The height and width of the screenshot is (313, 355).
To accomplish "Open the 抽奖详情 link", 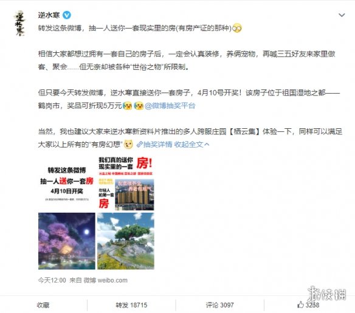I will (x=157, y=145).
